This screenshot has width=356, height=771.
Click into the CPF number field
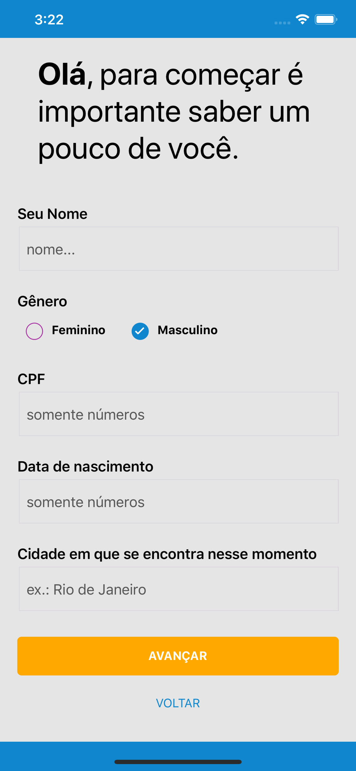coord(178,414)
